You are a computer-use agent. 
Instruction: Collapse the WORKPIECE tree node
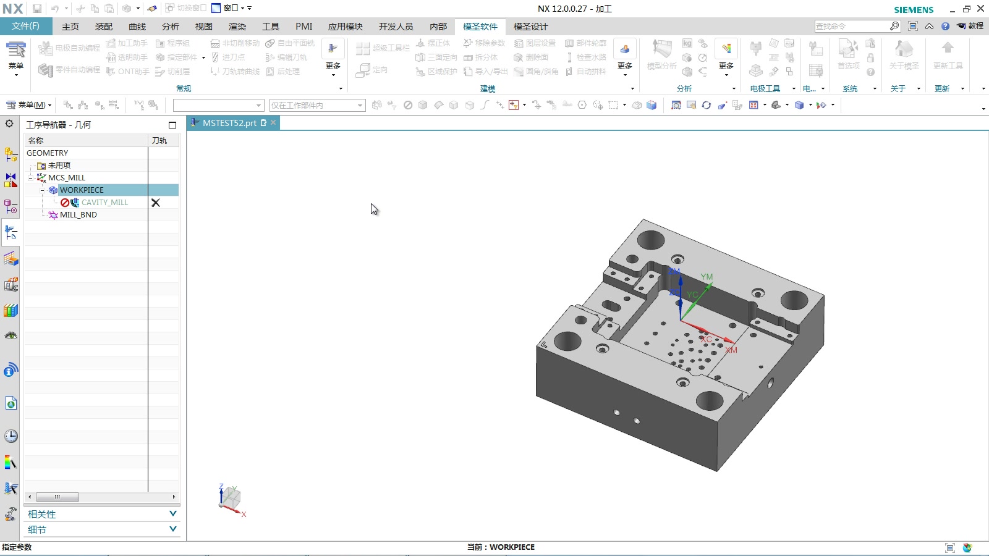[42, 190]
